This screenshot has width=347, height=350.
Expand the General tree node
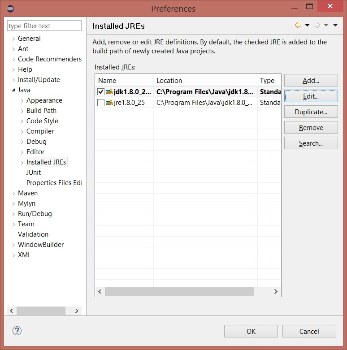(x=13, y=39)
